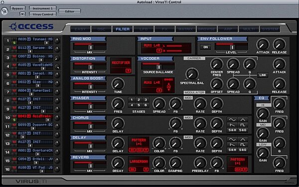This screenshot has height=187, width=299.
Task: Click the Analog Boost Tune knob
Action: tap(118, 84)
